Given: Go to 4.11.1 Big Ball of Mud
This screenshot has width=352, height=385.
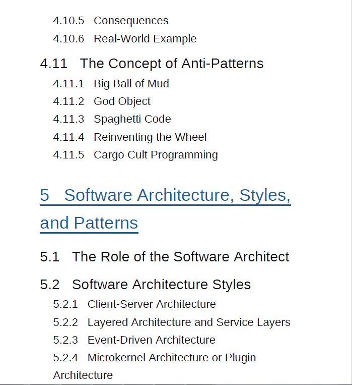Looking at the screenshot, I should click(131, 84).
